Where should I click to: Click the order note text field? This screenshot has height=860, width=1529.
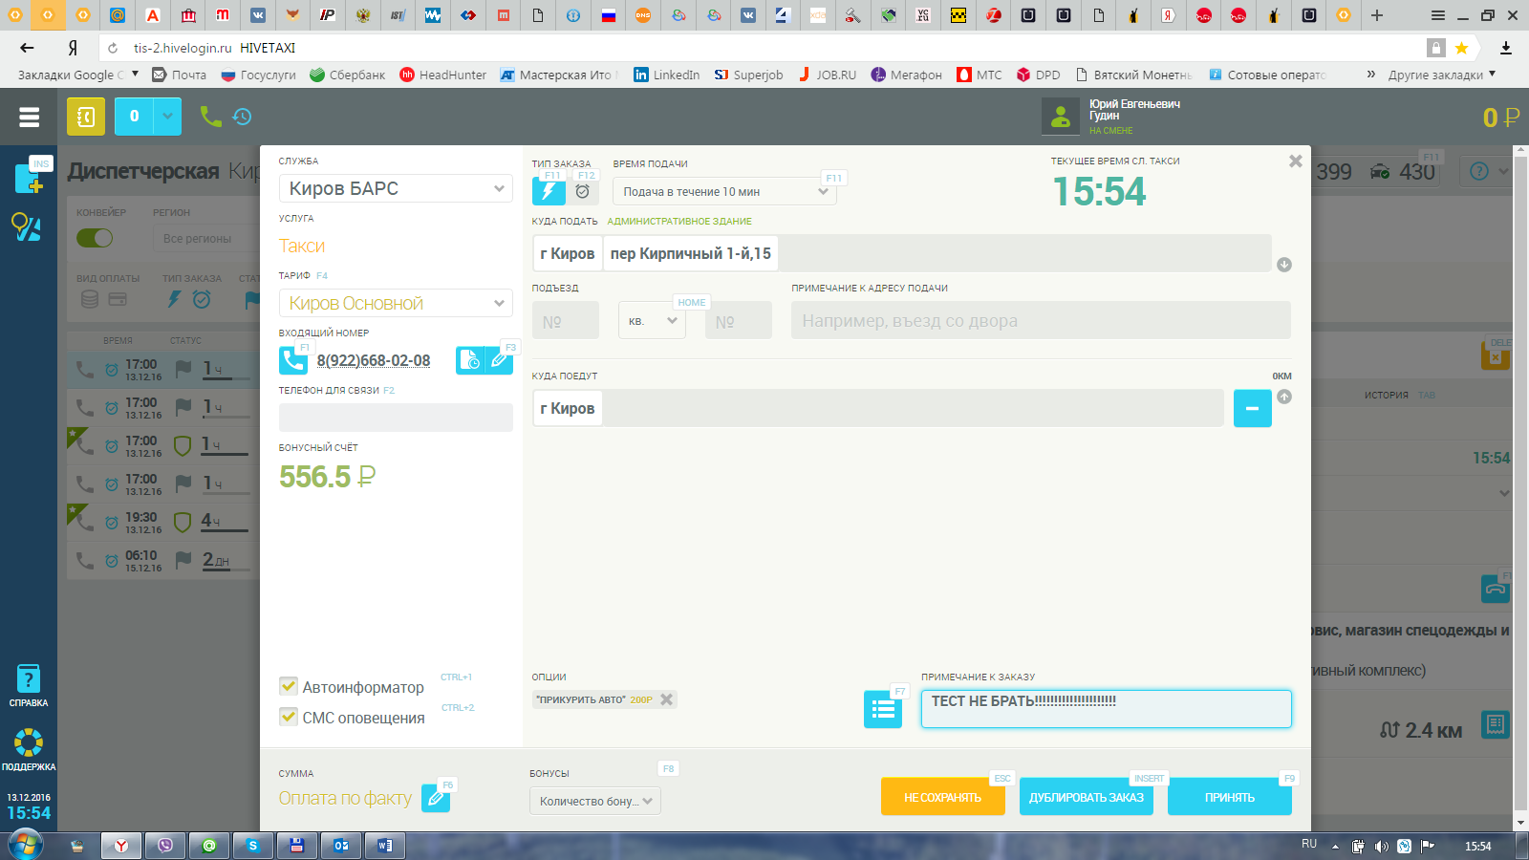(1106, 709)
